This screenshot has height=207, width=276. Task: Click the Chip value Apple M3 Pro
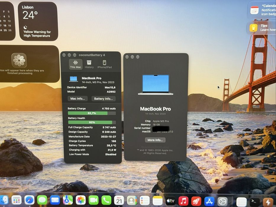coord(161,121)
